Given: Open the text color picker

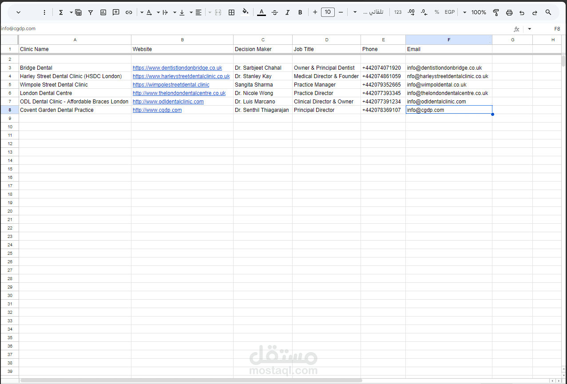Looking at the screenshot, I should [x=262, y=12].
